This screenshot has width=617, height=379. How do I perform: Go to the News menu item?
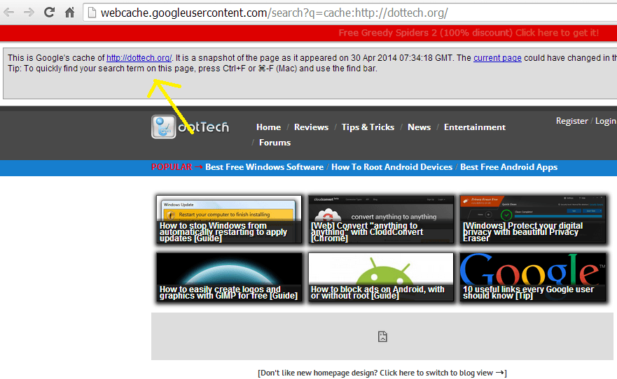(419, 127)
